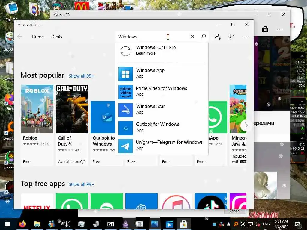
Task: Select the Windows 10/11 Pro suggestion
Action: [x=162, y=50]
